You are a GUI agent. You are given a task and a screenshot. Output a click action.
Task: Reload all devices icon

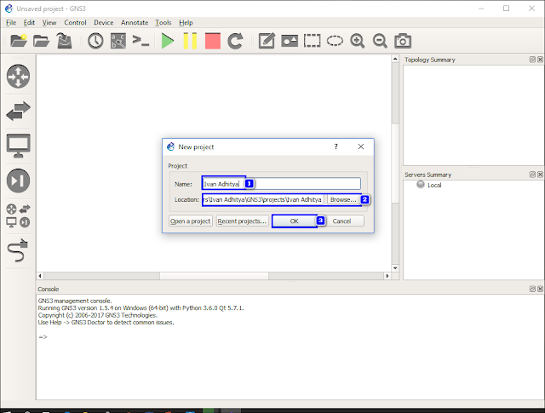[x=235, y=41]
